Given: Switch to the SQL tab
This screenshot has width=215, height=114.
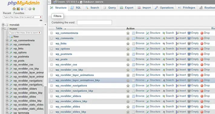Looking at the screenshot, I should 76,8.
